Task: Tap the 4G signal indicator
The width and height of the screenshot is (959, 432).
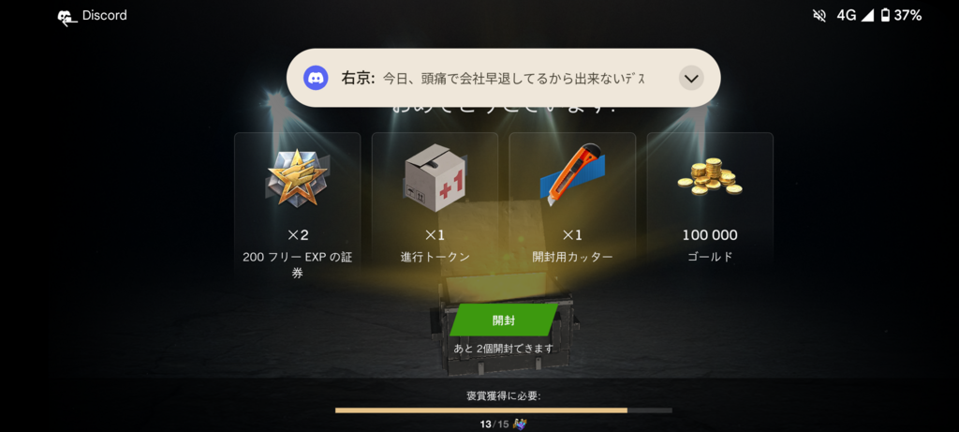Action: click(x=855, y=16)
